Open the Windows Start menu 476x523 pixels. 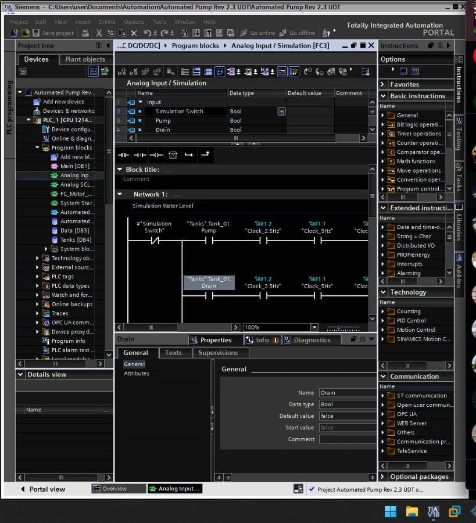coord(391,511)
